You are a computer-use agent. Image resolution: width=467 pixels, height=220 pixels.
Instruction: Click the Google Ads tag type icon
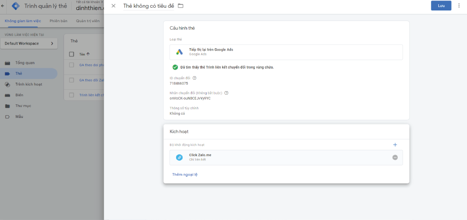tap(180, 52)
